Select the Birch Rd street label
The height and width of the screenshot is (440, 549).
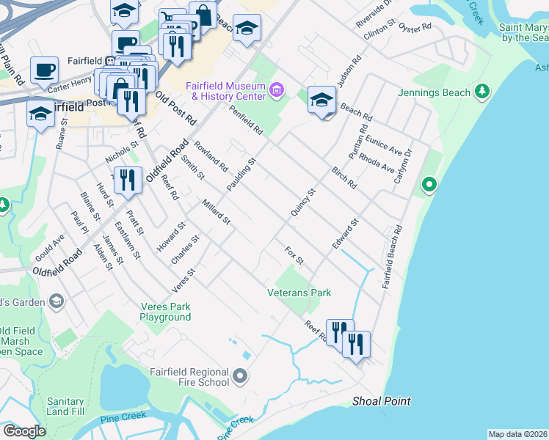(x=344, y=177)
